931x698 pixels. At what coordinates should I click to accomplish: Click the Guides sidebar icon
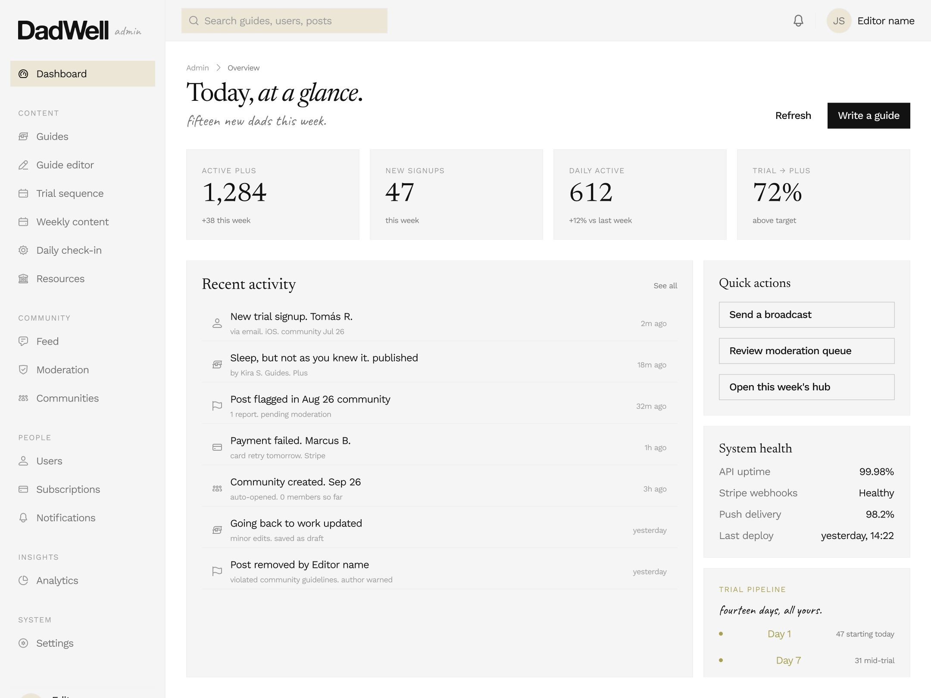(x=23, y=137)
